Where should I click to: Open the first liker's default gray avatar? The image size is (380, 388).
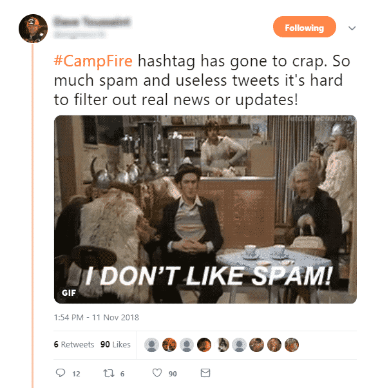(x=151, y=344)
